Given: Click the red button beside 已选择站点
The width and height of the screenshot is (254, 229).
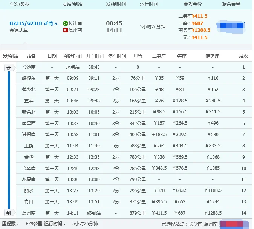Looking at the screenshot, I should (x=234, y=224).
